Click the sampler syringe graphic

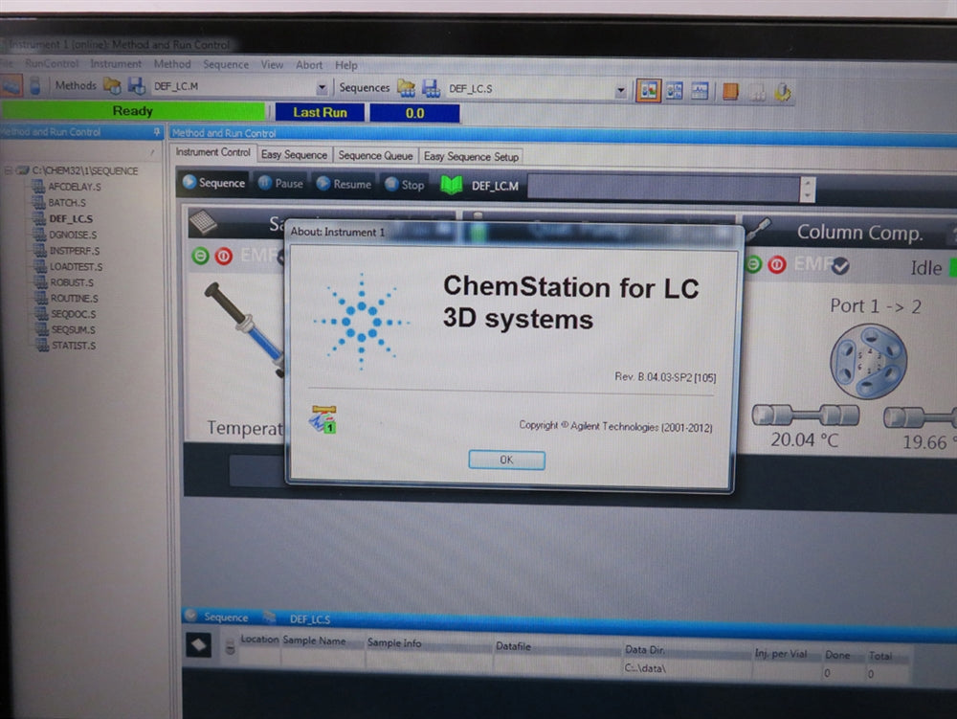point(244,328)
